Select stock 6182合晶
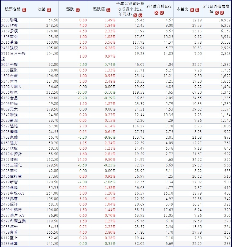 pos(9,98)
